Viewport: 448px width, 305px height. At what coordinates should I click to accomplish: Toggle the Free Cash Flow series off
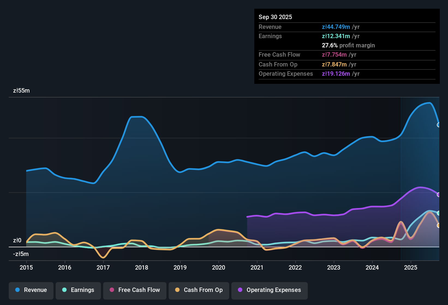[x=135, y=290]
